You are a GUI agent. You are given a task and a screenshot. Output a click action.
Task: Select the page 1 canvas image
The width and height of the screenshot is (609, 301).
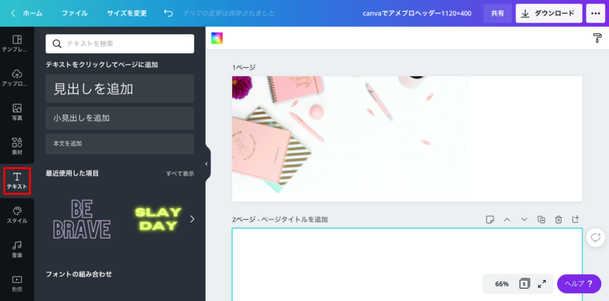[x=351, y=135]
